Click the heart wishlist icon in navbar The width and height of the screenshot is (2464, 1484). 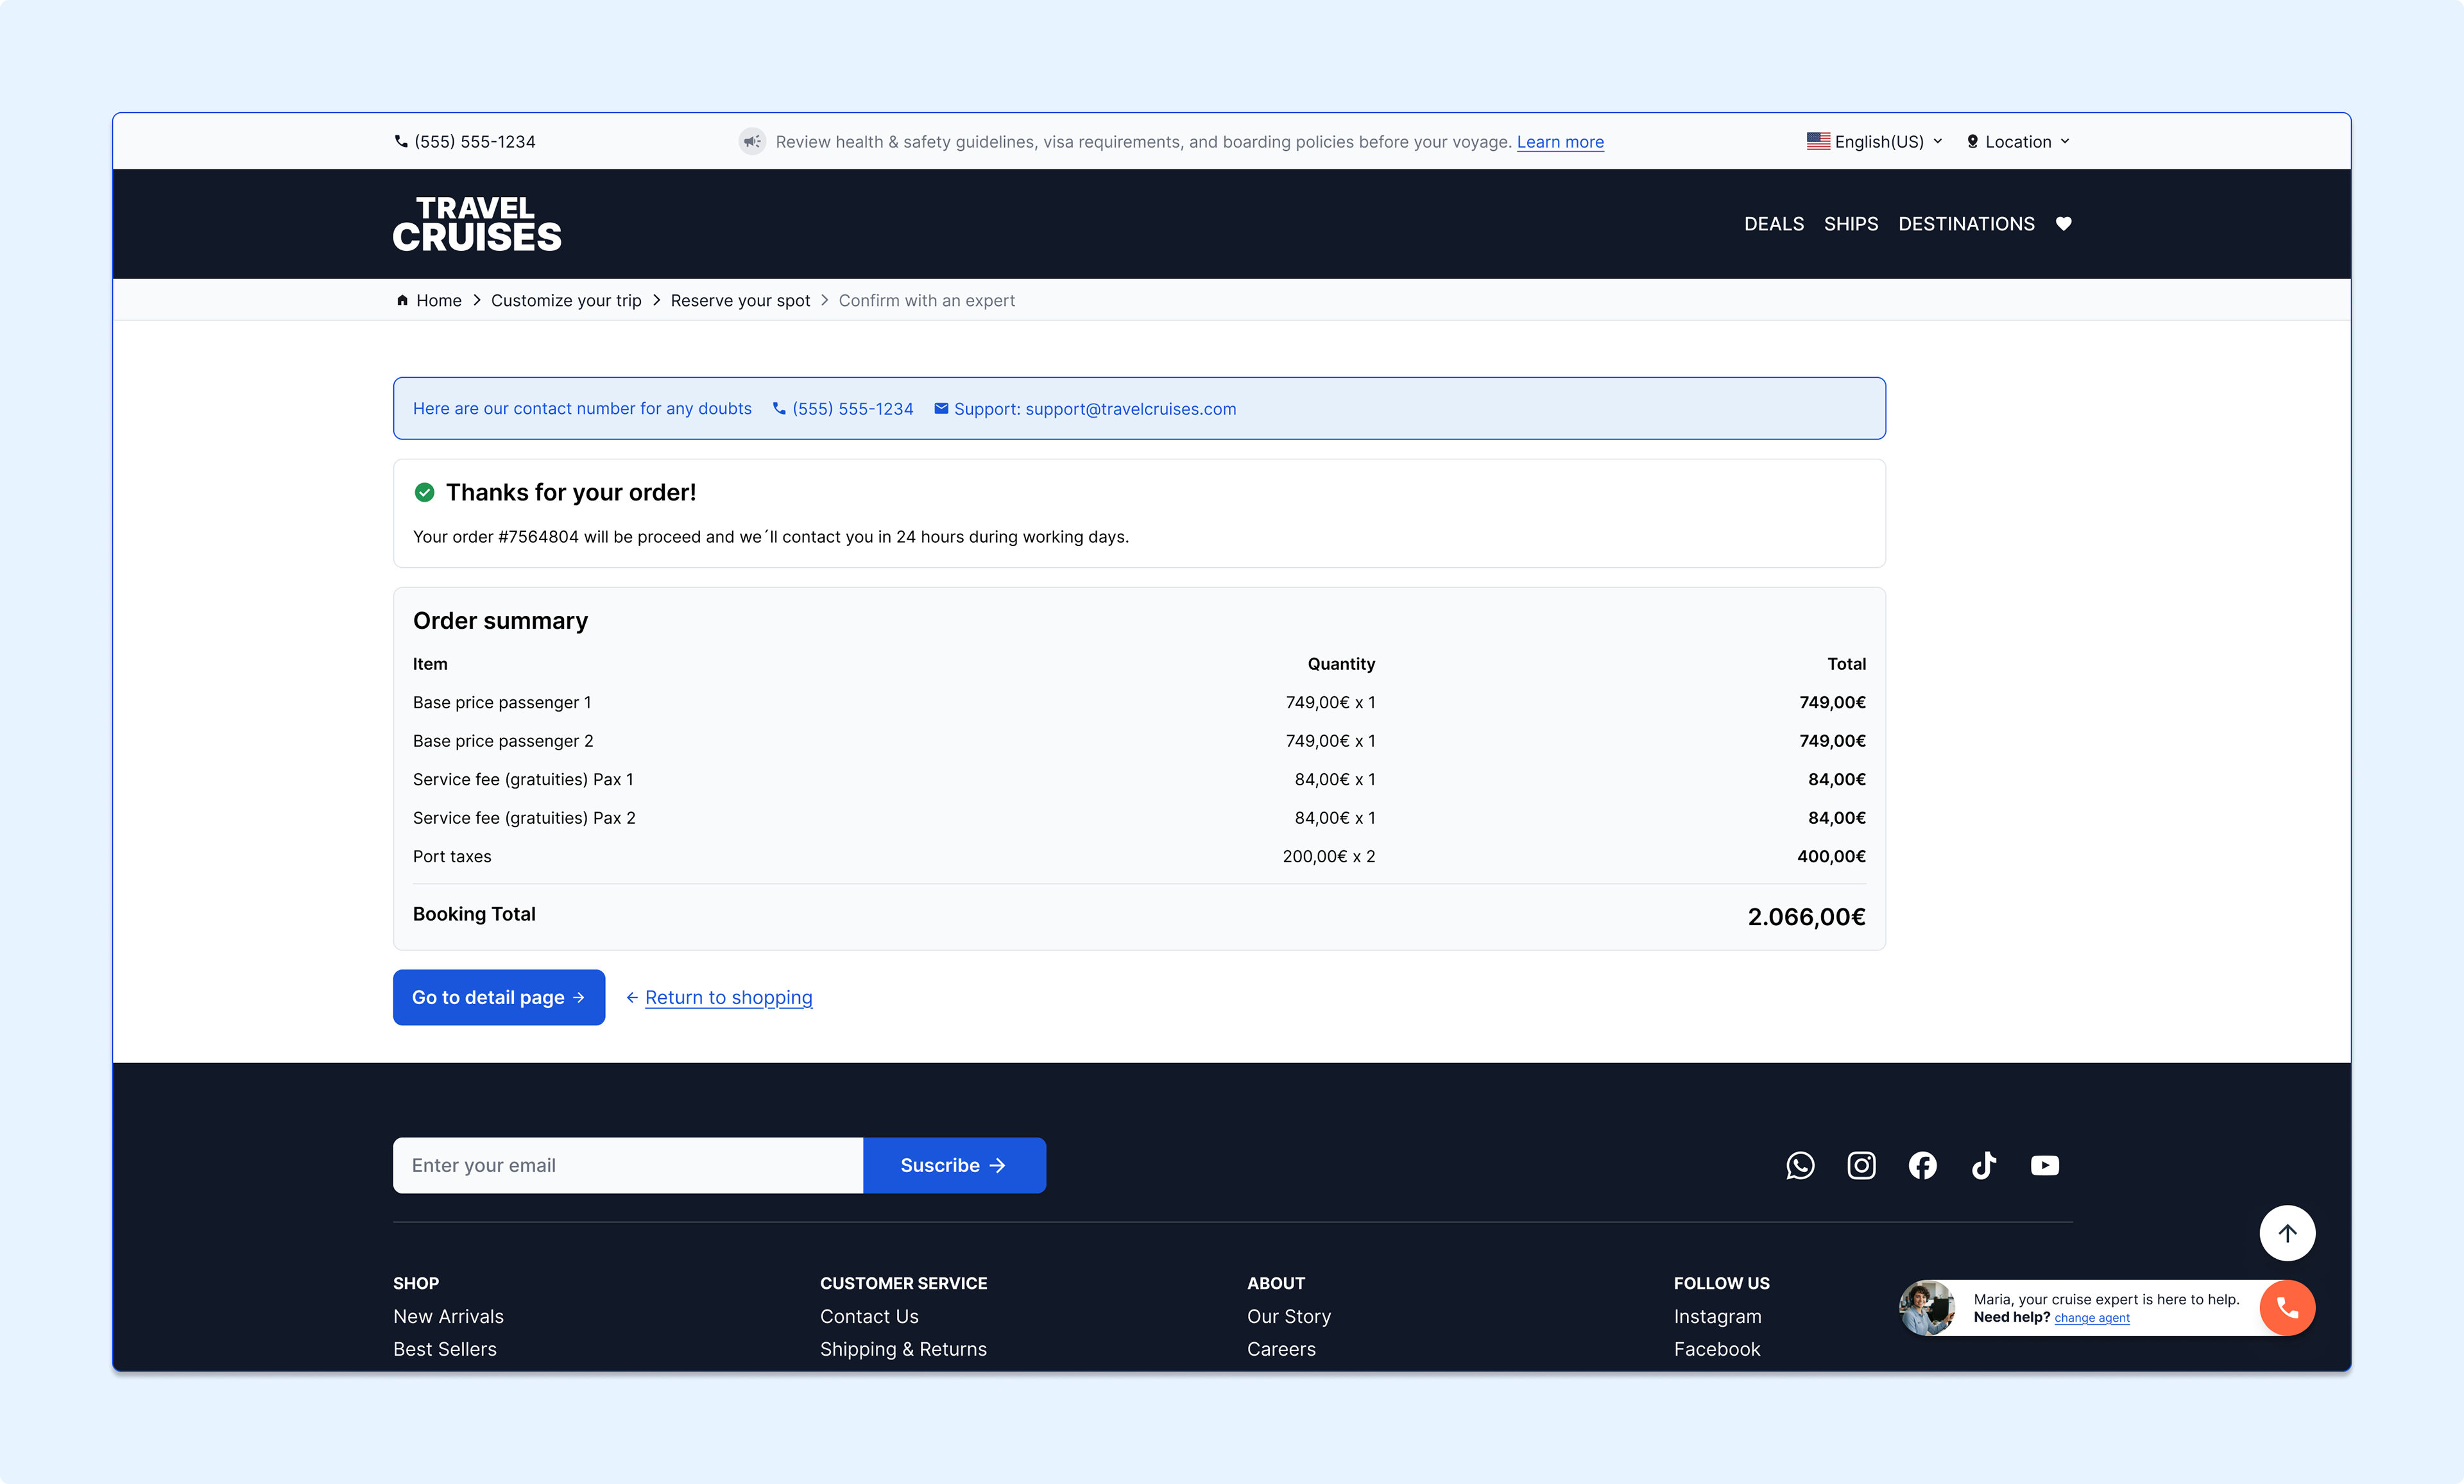click(x=2063, y=224)
